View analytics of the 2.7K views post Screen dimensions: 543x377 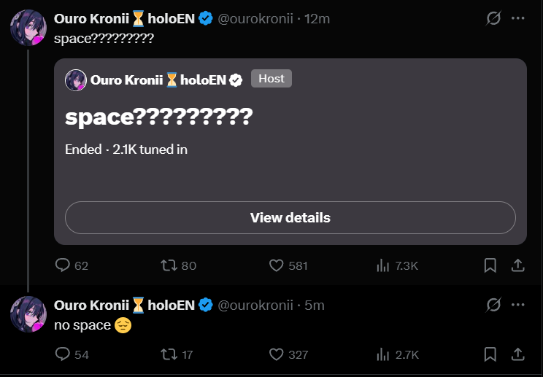(x=382, y=354)
